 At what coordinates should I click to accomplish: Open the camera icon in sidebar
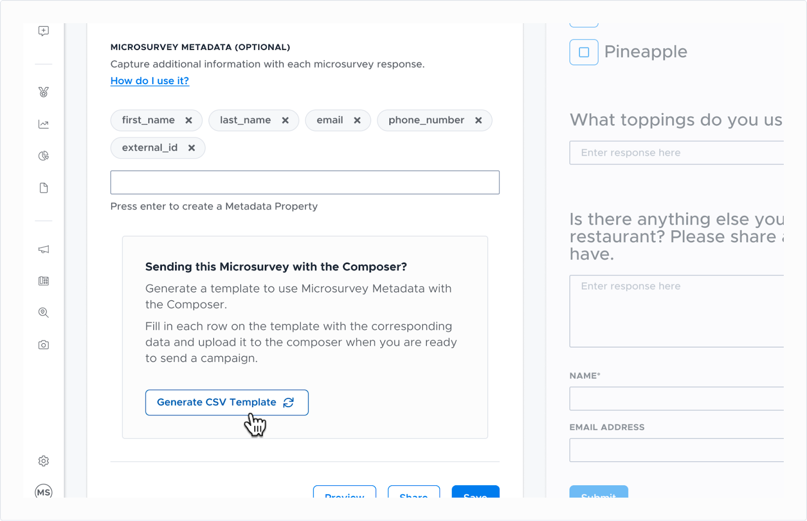tap(43, 345)
